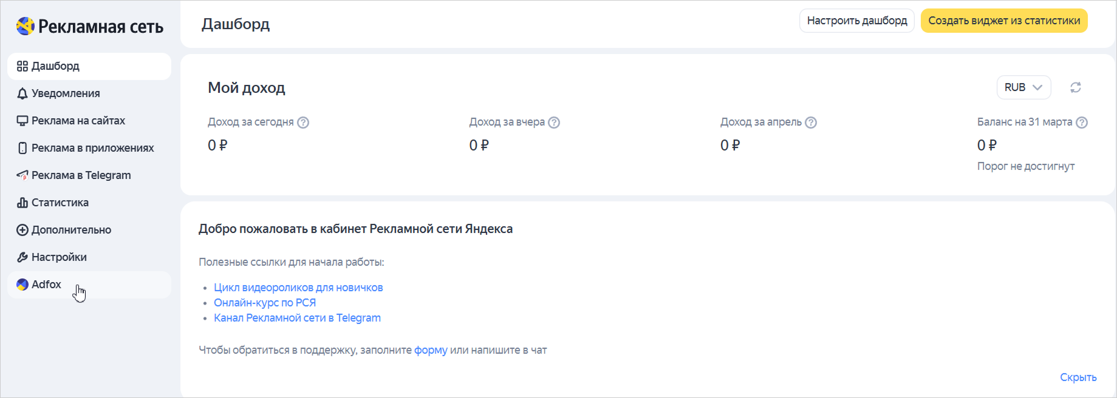Expand the Дополнительно menu item
This screenshot has height=398, width=1117.
[71, 230]
